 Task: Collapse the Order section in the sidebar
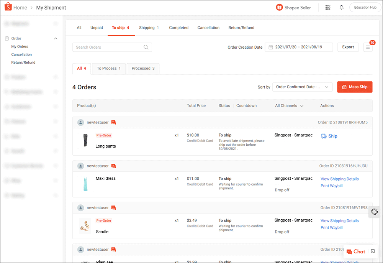point(56,38)
